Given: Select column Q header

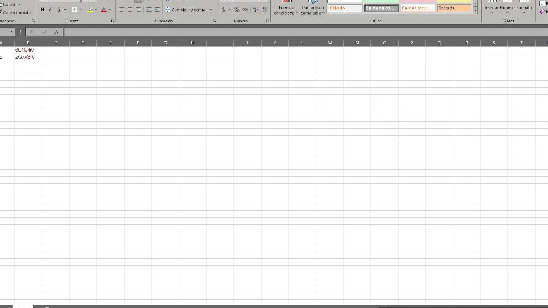Looking at the screenshot, I should pos(439,43).
